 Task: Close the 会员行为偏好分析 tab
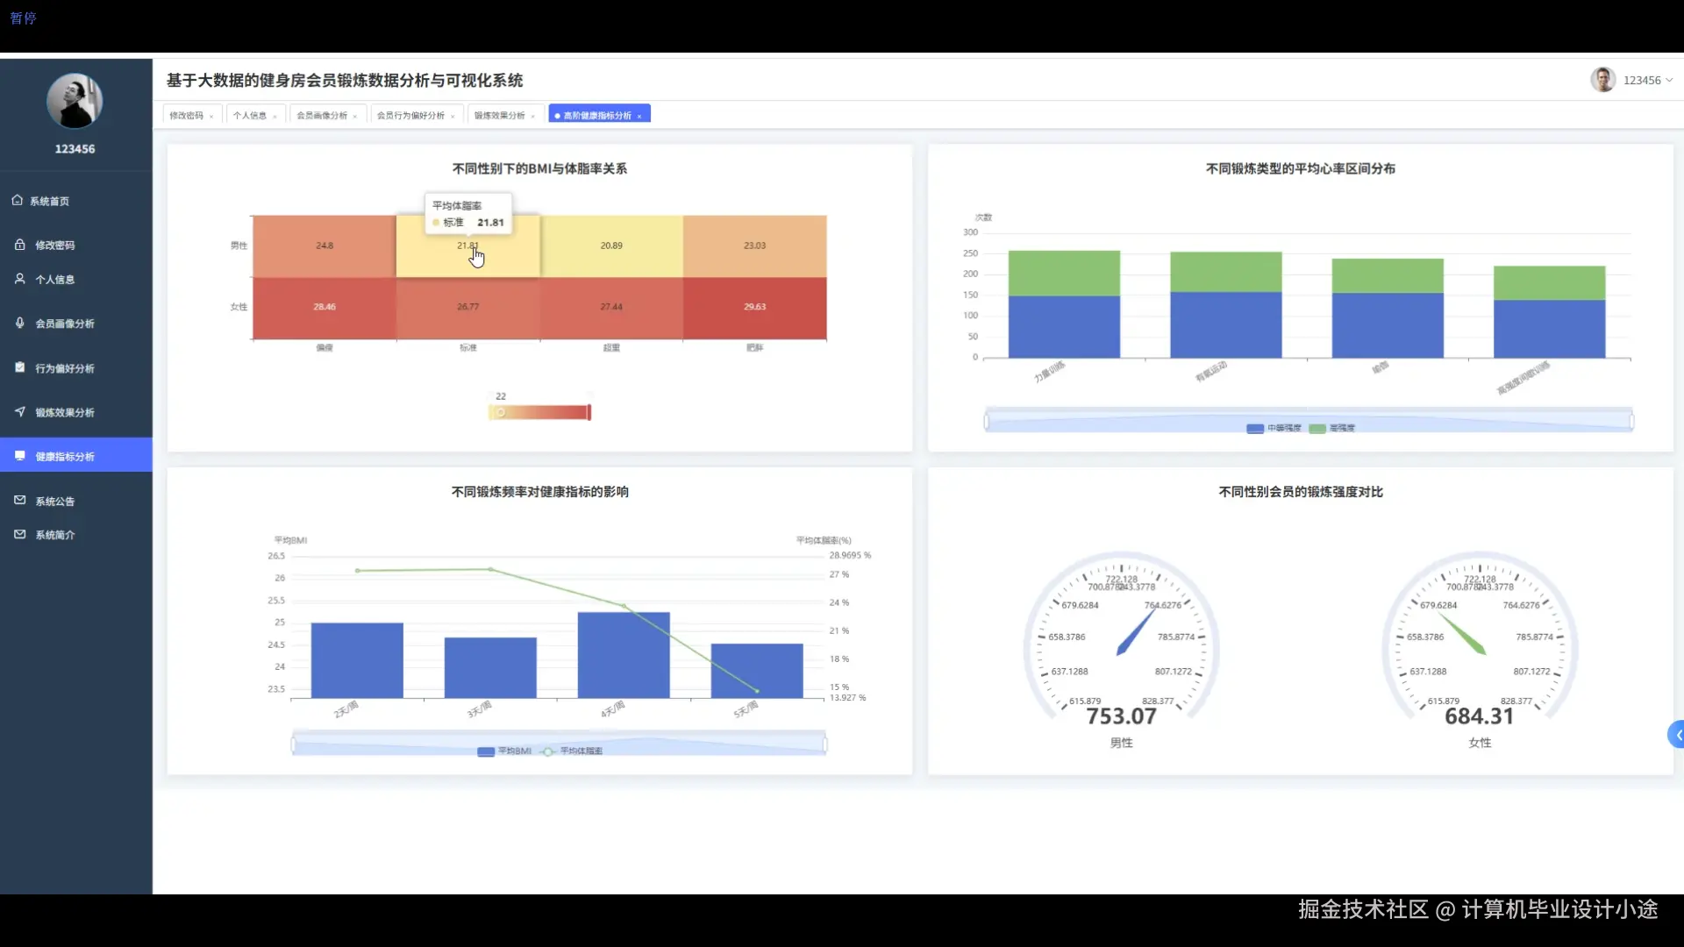pyautogui.click(x=453, y=117)
